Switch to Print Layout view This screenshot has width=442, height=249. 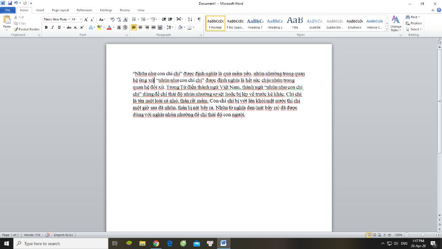[x=369, y=235]
